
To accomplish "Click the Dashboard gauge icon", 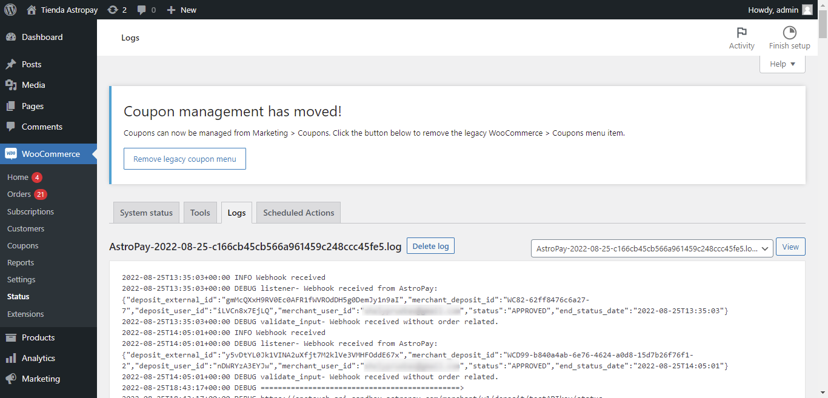I will point(11,37).
